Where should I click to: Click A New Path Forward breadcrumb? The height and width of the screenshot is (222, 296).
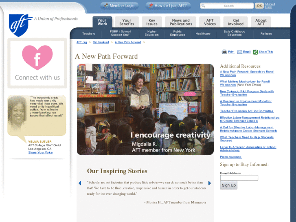click(x=128, y=42)
